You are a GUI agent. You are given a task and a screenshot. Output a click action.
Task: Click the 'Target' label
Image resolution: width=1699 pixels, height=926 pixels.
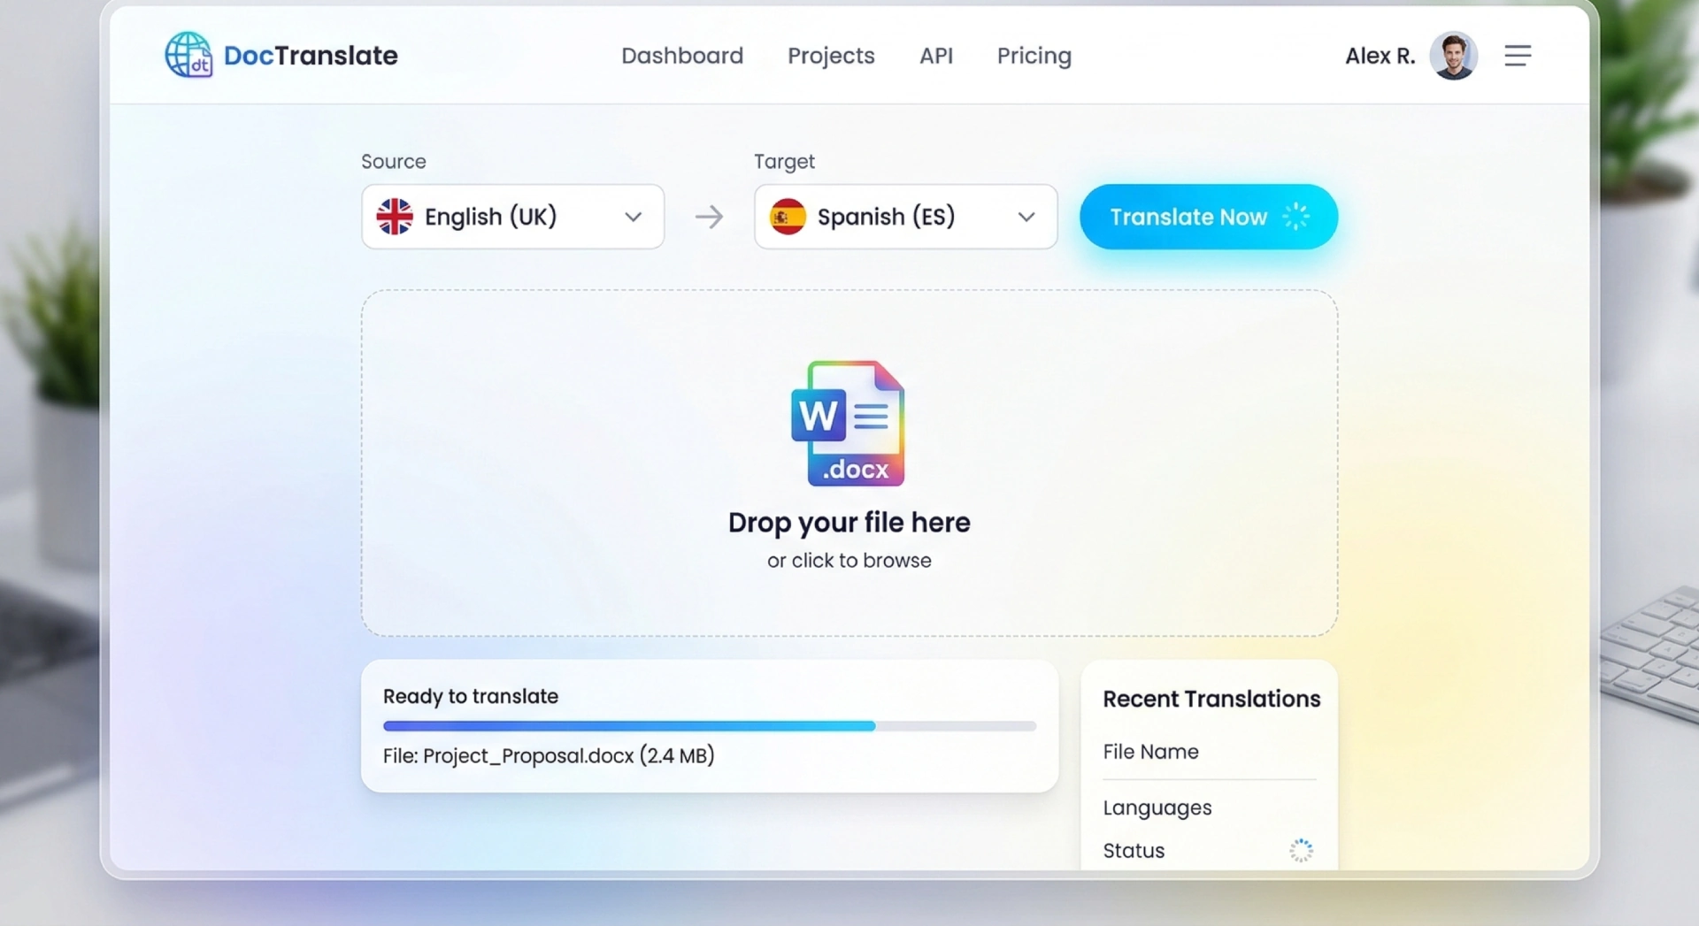(x=784, y=162)
